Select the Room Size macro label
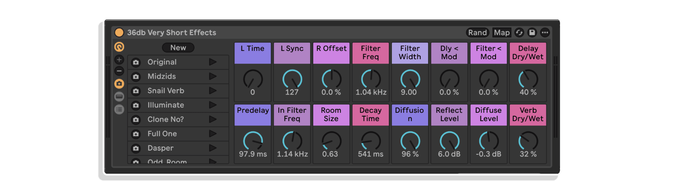The width and height of the screenshot is (675, 193). pos(331,115)
